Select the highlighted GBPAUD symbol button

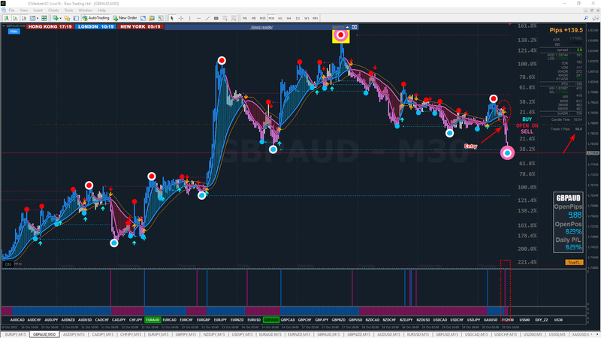point(271,320)
